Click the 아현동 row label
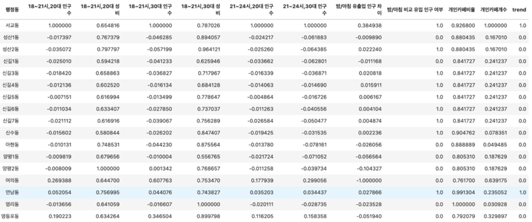The image size is (532, 222). pyautogui.click(x=12, y=145)
